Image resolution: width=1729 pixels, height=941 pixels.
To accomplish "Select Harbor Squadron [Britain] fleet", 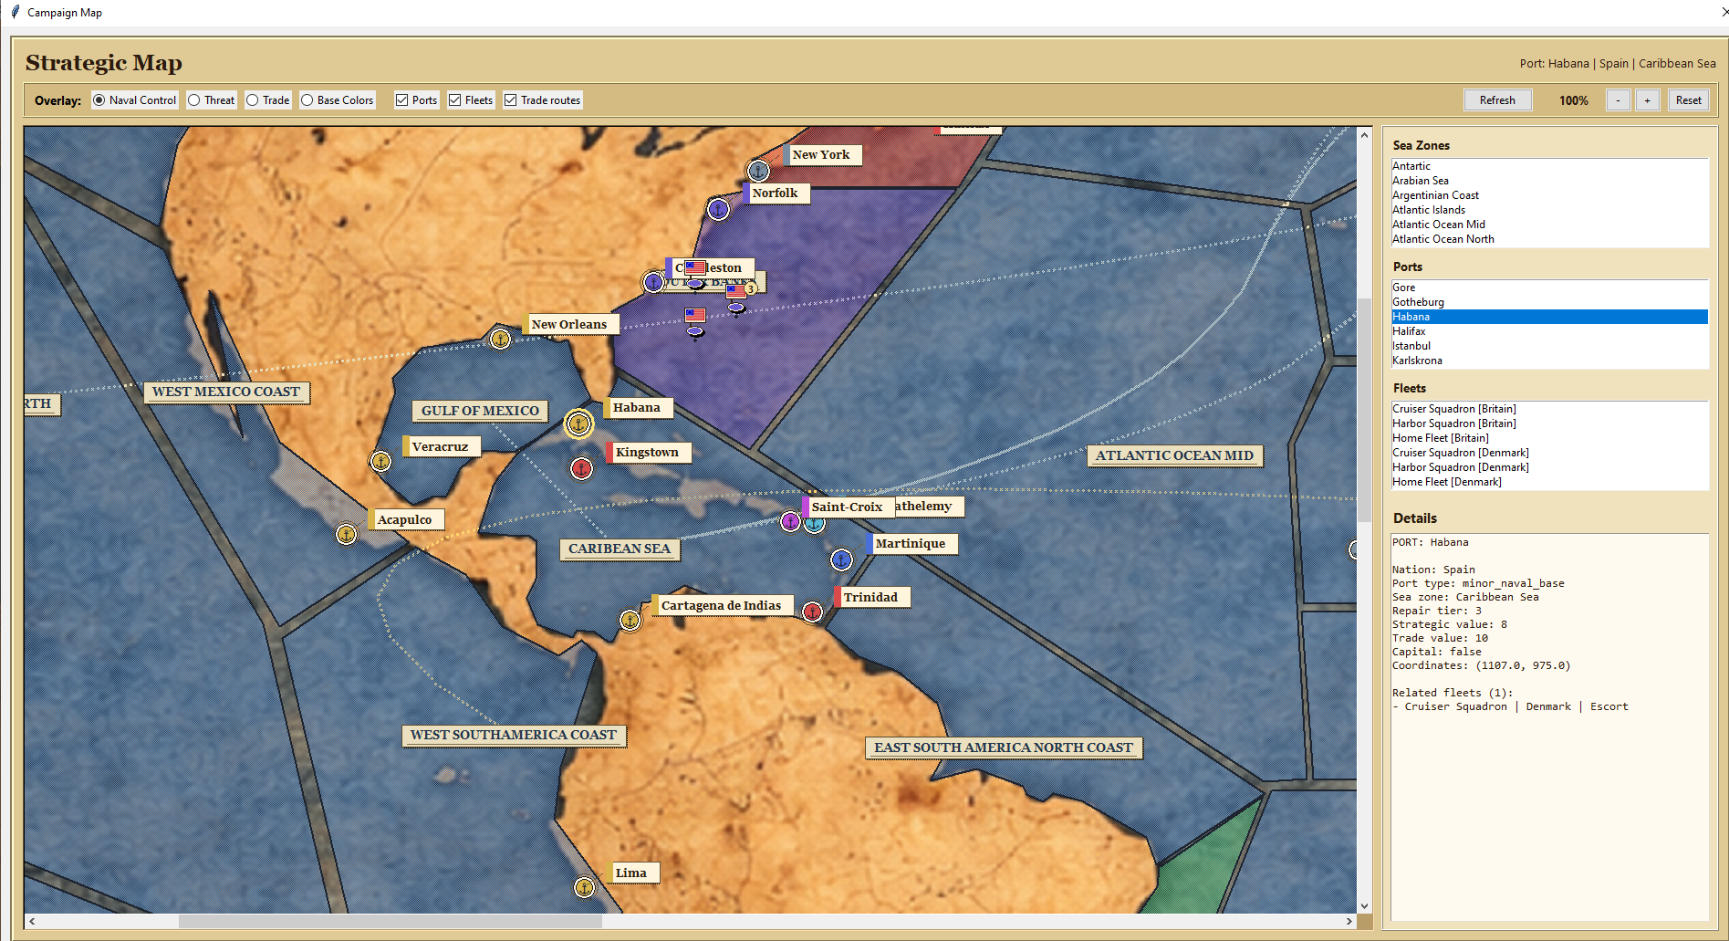I will click(1549, 423).
